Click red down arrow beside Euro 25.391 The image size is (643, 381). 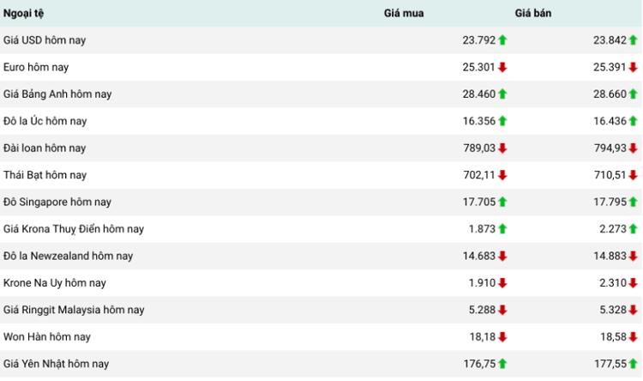pos(634,67)
